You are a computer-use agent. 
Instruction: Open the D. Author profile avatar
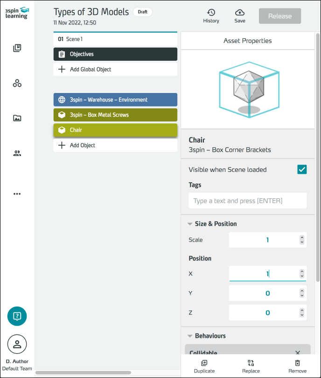(x=17, y=344)
